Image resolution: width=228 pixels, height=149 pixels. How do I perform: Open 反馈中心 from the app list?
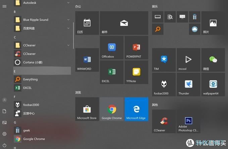coord(42,113)
